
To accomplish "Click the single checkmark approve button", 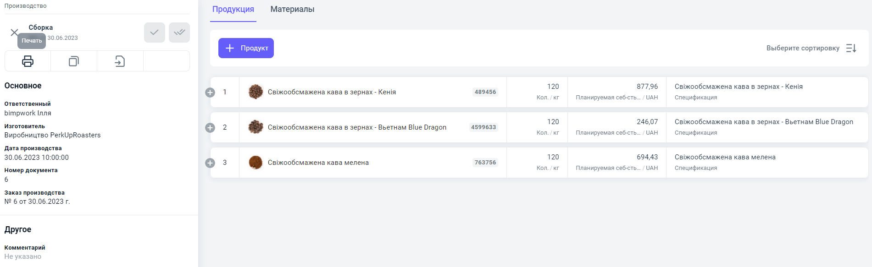I will tap(154, 33).
